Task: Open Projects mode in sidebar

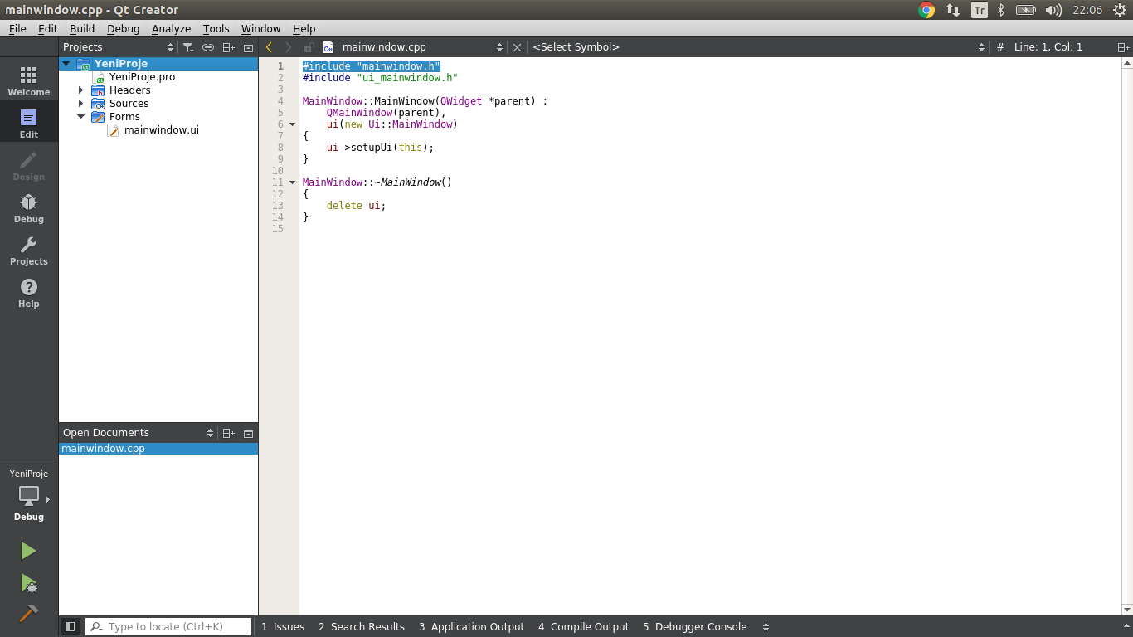Action: (29, 250)
